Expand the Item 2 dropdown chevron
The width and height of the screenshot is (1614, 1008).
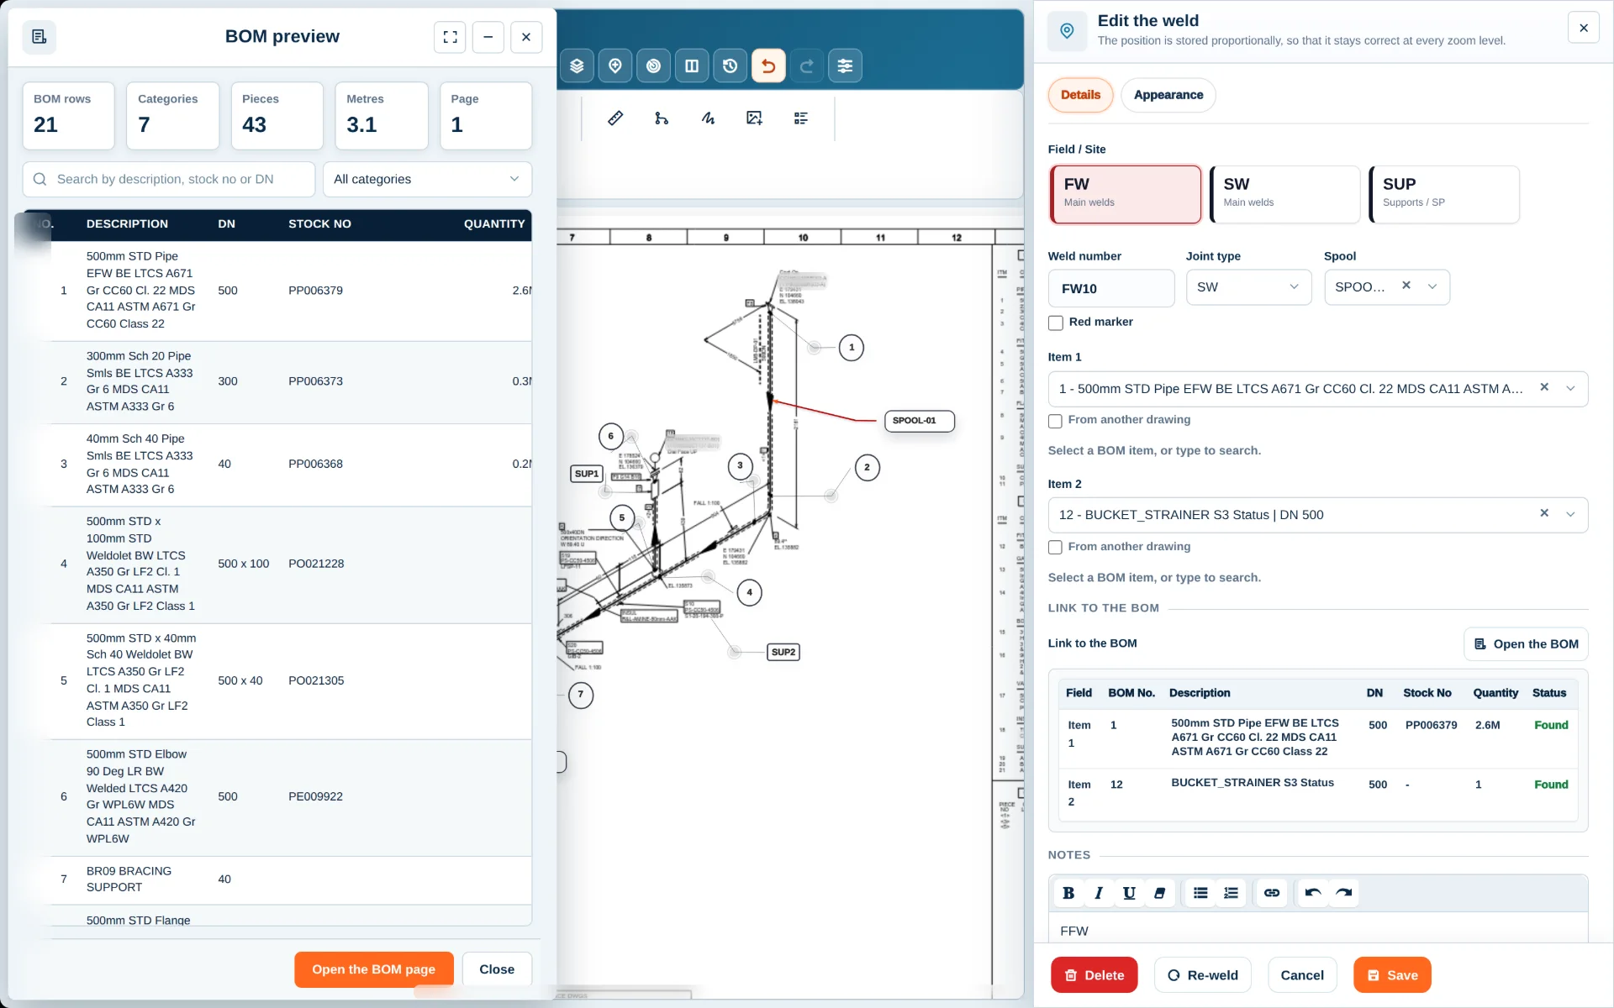click(x=1570, y=515)
